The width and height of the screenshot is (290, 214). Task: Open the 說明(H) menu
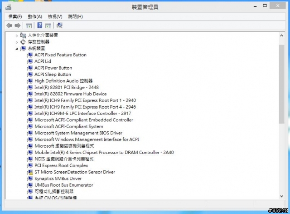pos(76,17)
